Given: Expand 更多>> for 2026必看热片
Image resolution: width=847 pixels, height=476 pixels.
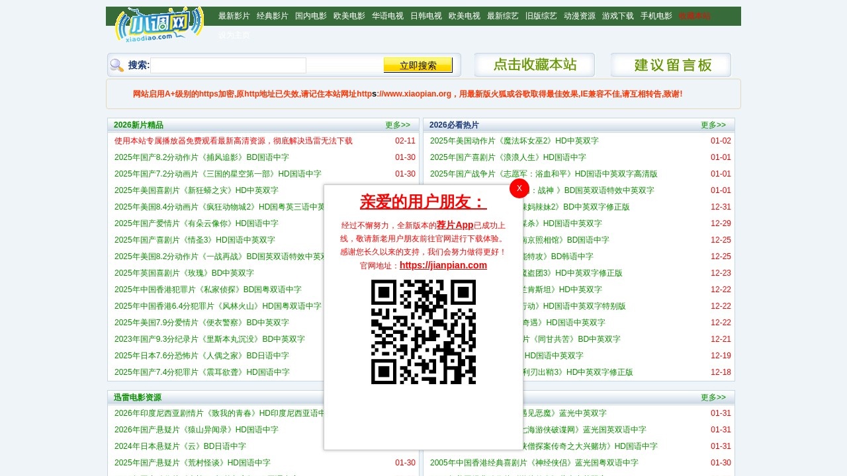Looking at the screenshot, I should 713,124.
